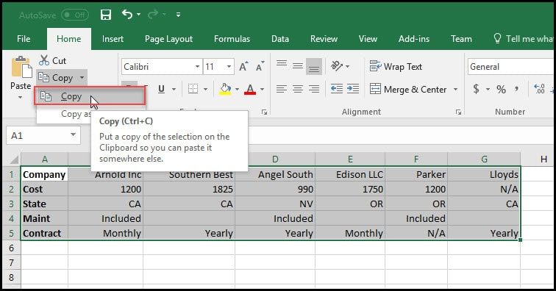This screenshot has width=556, height=291.
Task: Open Customize Quick Access Toolbar dropdown
Action: click(x=178, y=15)
